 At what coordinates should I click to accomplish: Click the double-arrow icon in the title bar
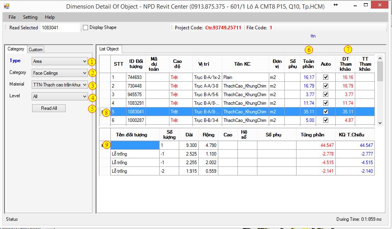(336, 5)
